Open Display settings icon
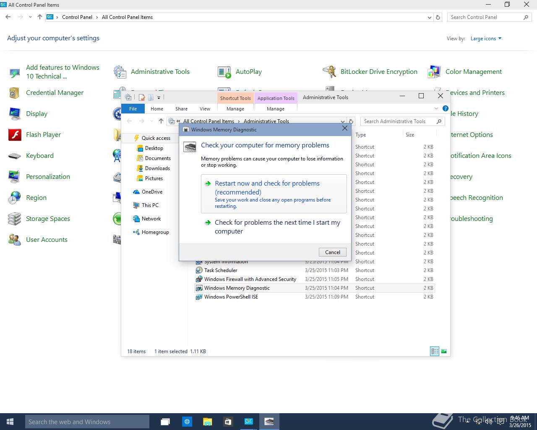This screenshot has width=537, height=430. 14,114
